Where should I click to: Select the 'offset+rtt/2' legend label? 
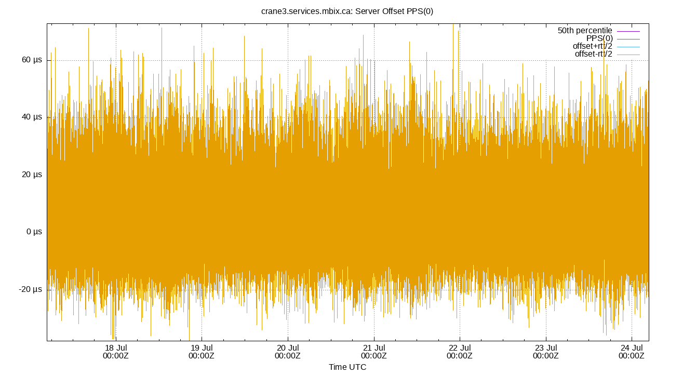(592, 46)
